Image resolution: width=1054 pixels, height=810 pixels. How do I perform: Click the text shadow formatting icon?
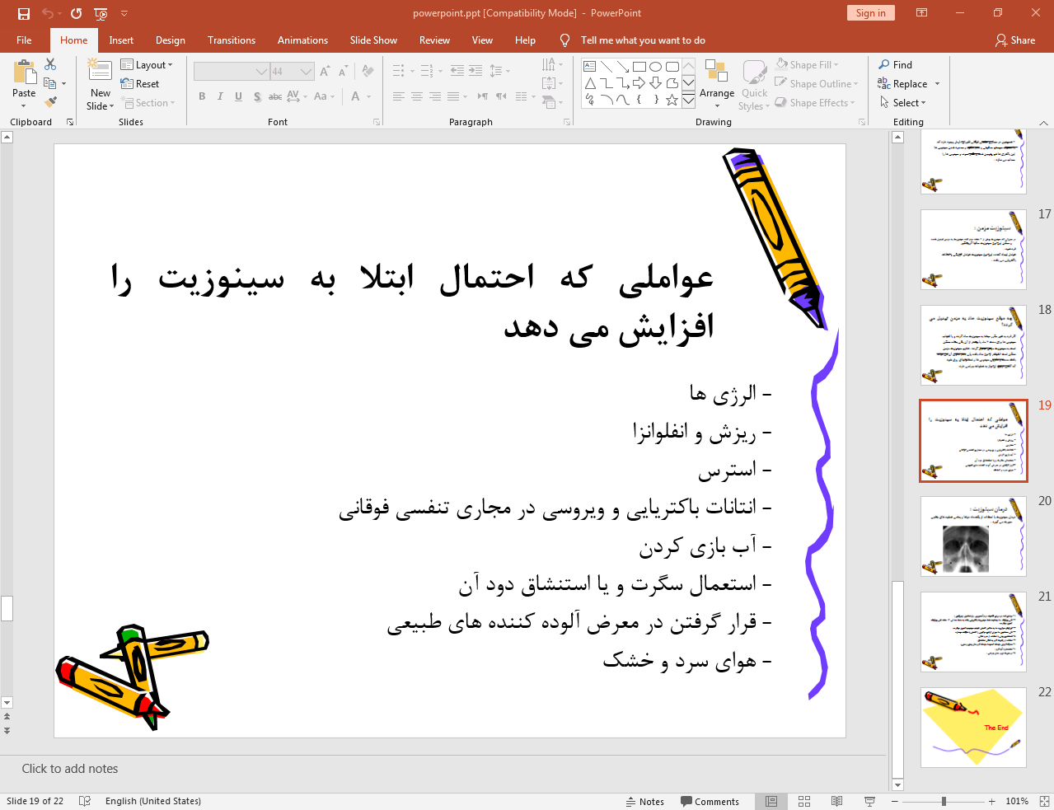pos(256,96)
